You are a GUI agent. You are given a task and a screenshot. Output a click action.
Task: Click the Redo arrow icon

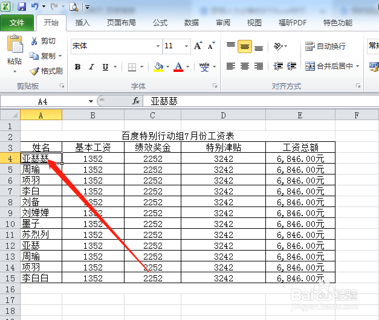54,7
